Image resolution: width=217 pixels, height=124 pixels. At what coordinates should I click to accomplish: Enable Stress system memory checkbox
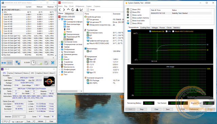[131, 18]
